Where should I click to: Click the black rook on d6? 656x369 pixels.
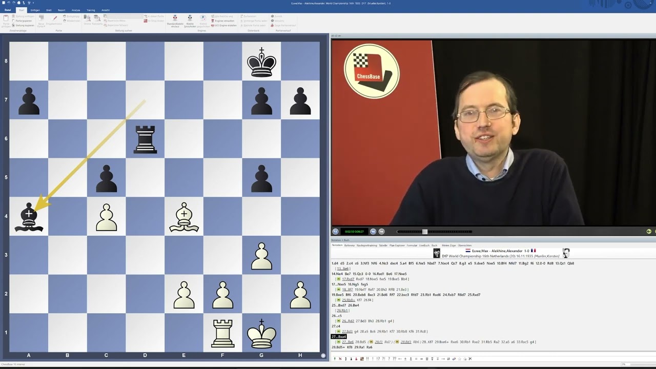click(x=145, y=139)
